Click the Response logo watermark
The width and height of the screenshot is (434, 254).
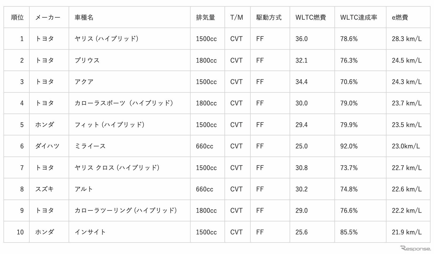click(x=415, y=248)
